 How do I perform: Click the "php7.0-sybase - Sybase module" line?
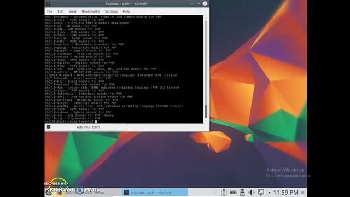[78, 112]
